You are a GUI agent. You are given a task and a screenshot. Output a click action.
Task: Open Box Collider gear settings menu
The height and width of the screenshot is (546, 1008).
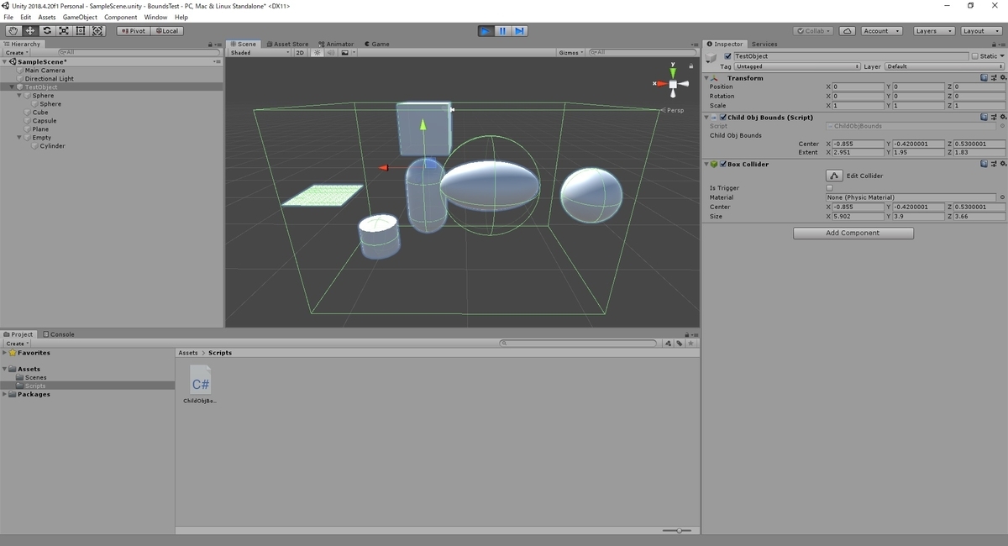[x=1001, y=164]
